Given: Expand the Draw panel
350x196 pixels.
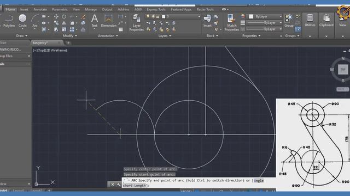Looking at the screenshot, I should pyautogui.click(x=22, y=36).
